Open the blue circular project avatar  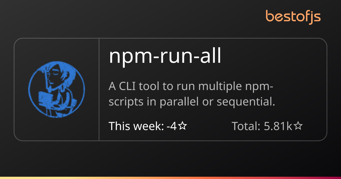point(57,89)
